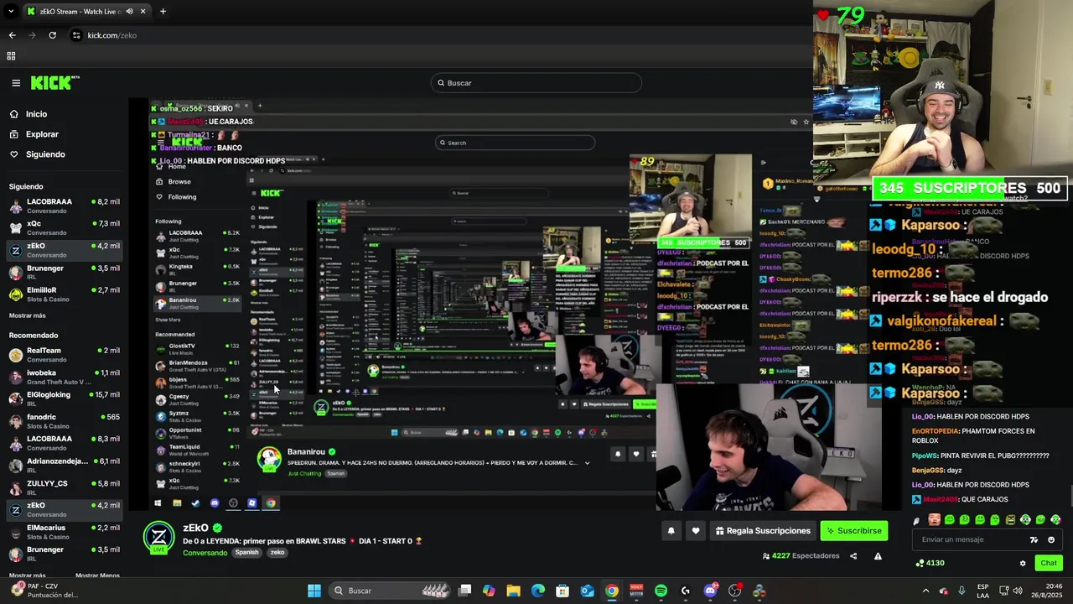Viewport: 1073px width, 604px height.
Task: Send message with green Chat button
Action: coord(1049,563)
